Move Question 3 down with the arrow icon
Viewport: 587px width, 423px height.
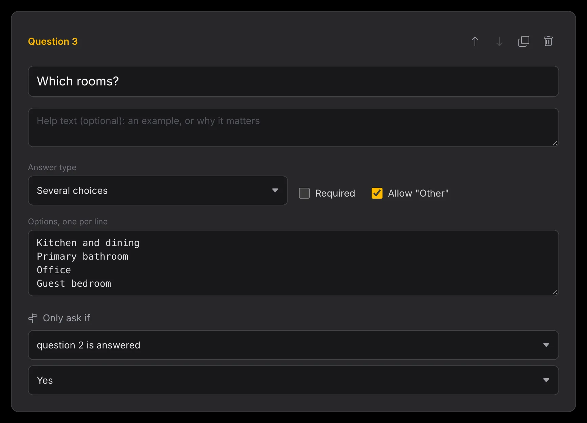click(499, 41)
